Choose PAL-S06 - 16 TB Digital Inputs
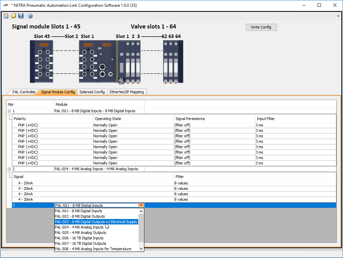 click(x=96, y=238)
